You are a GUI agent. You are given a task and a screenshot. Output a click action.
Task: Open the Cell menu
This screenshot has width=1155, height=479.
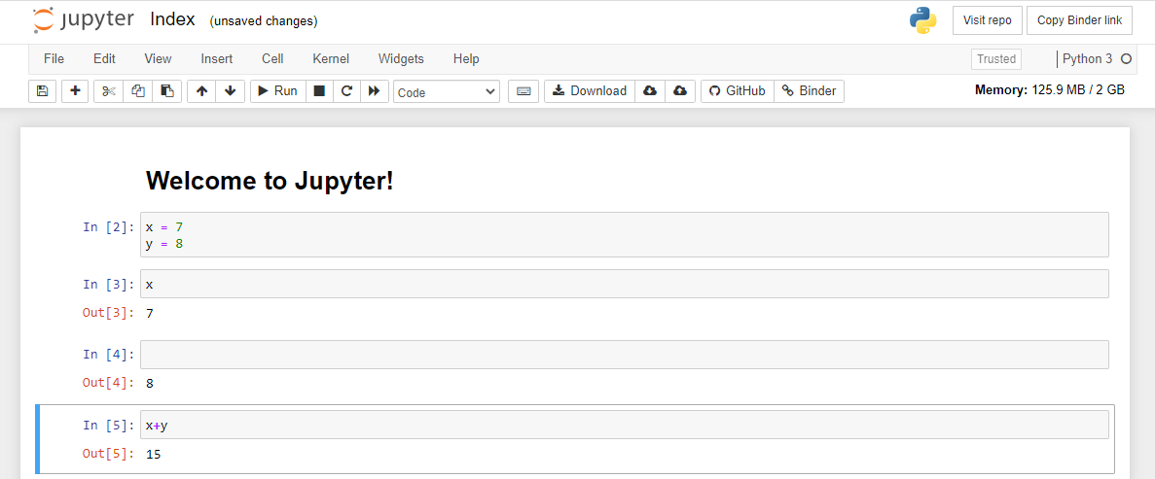click(x=272, y=58)
